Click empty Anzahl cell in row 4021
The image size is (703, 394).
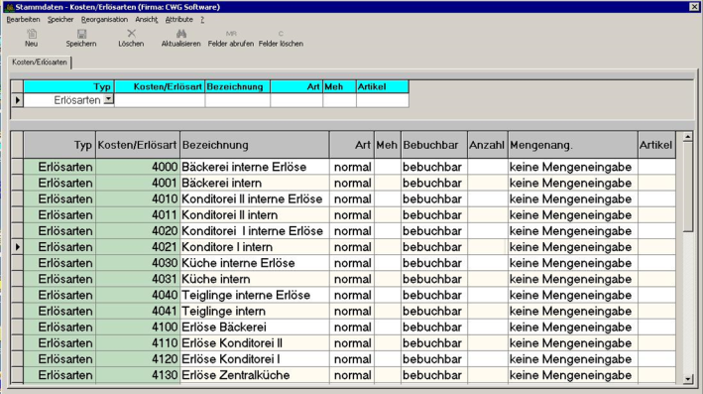point(488,247)
